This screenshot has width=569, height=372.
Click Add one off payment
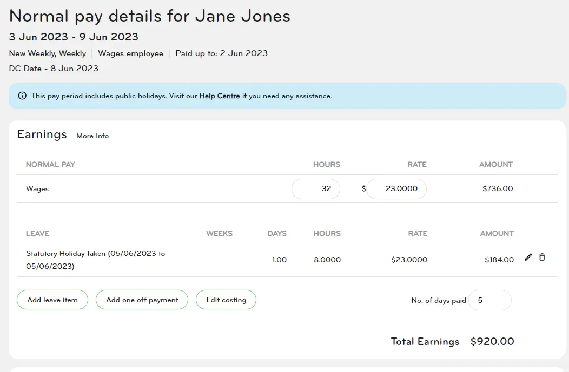click(x=142, y=300)
